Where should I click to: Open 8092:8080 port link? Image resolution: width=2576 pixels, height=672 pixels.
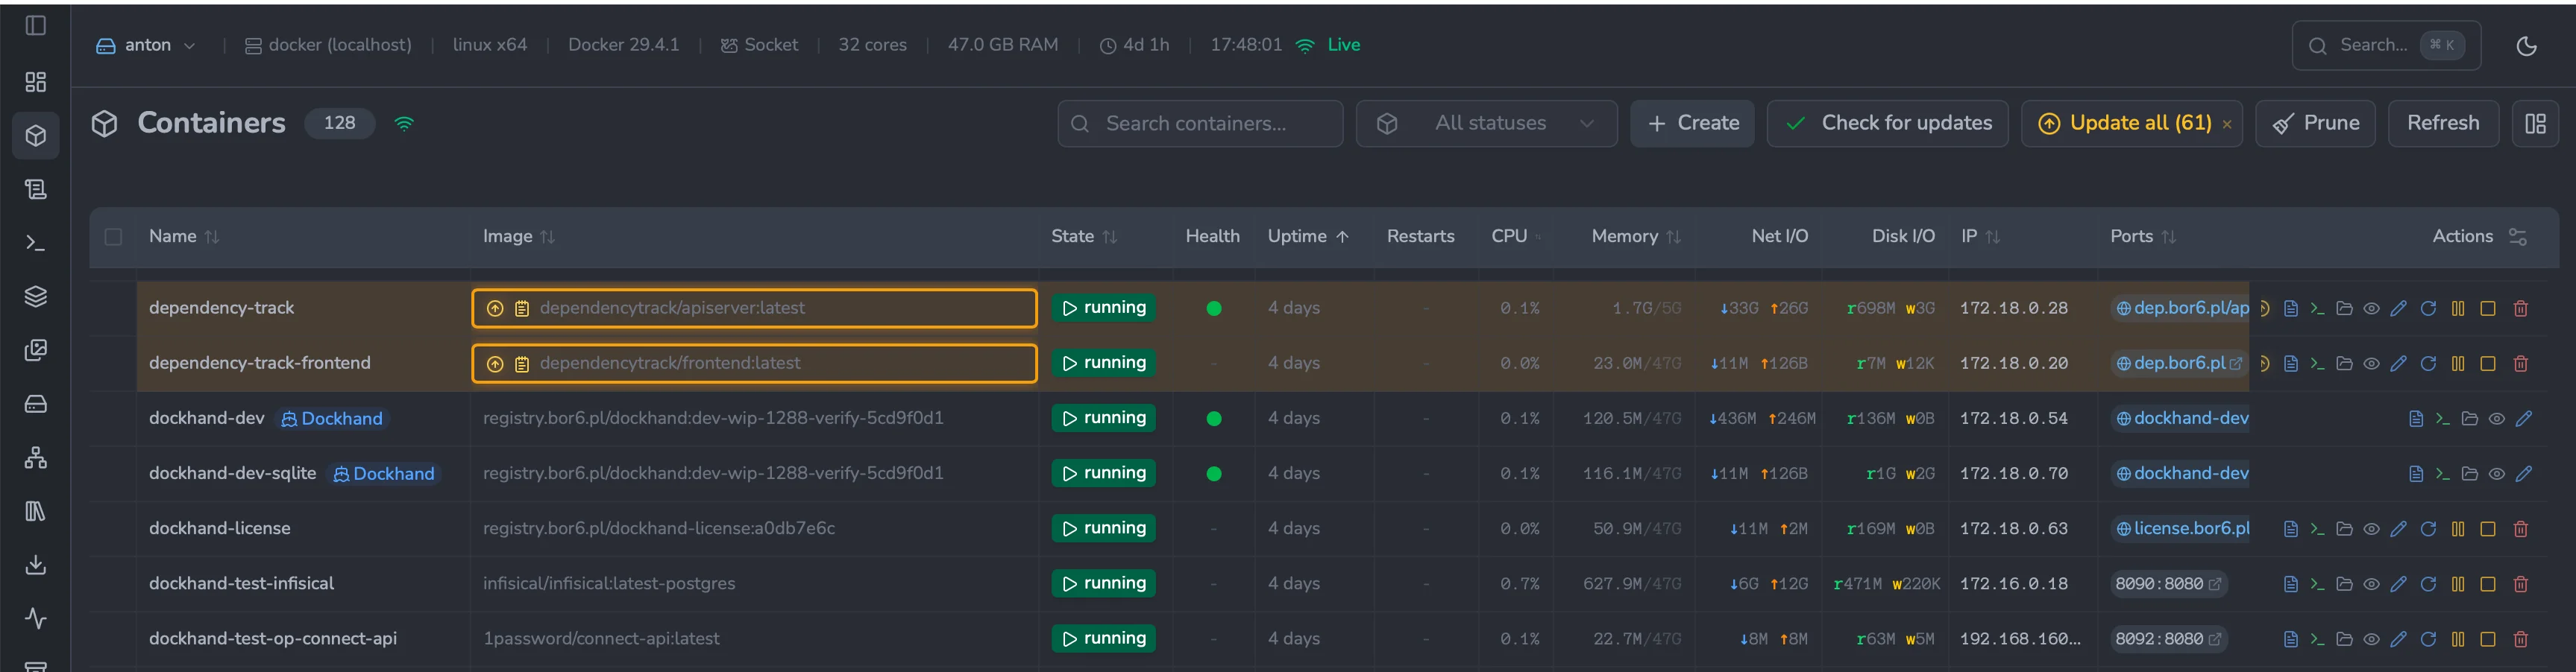click(x=2167, y=639)
